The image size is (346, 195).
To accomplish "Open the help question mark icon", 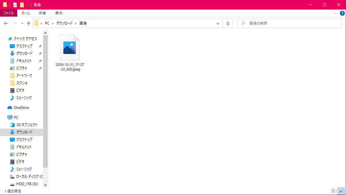I will coord(342,13).
